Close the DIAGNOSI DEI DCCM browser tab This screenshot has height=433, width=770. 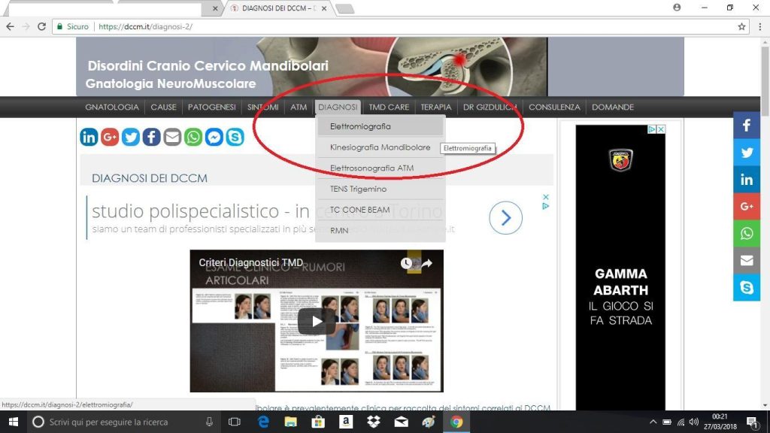coord(324,8)
